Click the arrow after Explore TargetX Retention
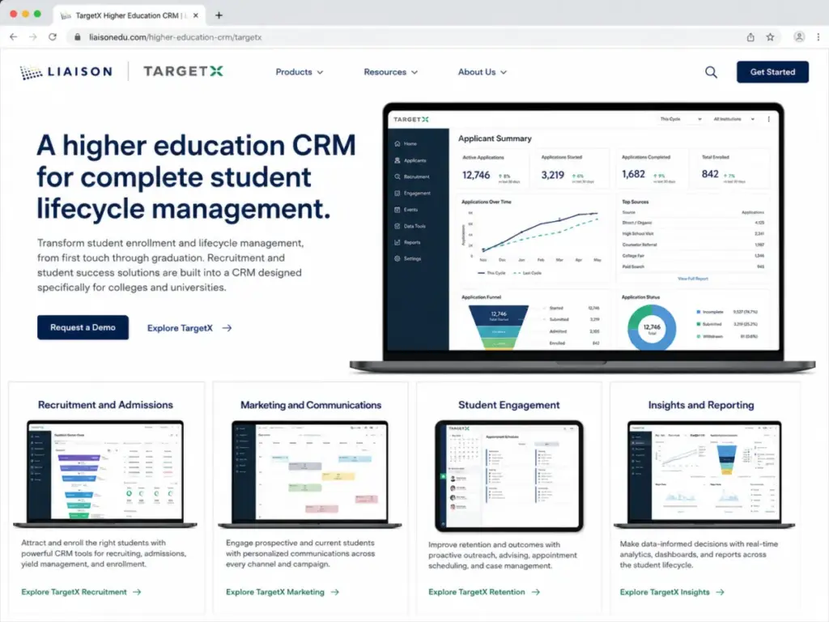Image resolution: width=829 pixels, height=622 pixels. point(536,592)
